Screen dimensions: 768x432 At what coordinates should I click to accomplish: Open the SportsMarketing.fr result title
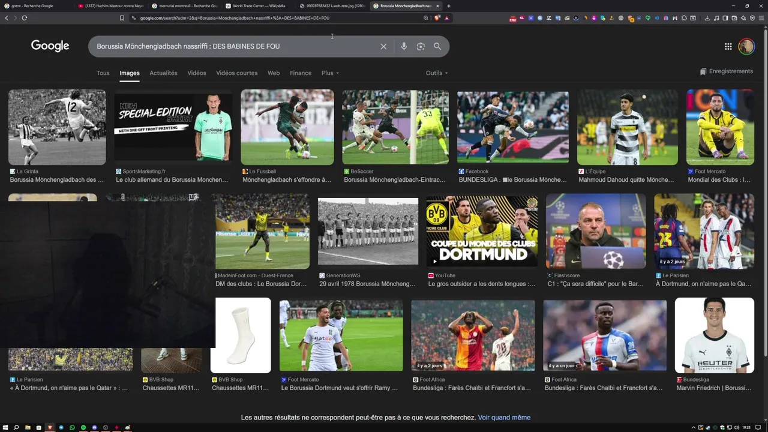tap(172, 180)
